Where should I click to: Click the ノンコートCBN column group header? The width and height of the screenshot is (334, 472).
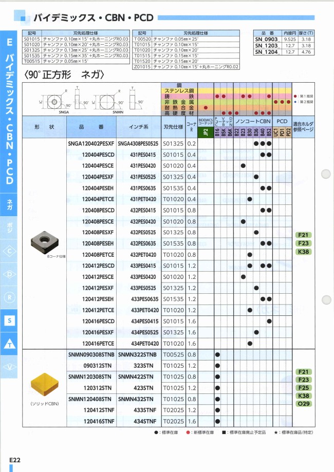point(253,121)
